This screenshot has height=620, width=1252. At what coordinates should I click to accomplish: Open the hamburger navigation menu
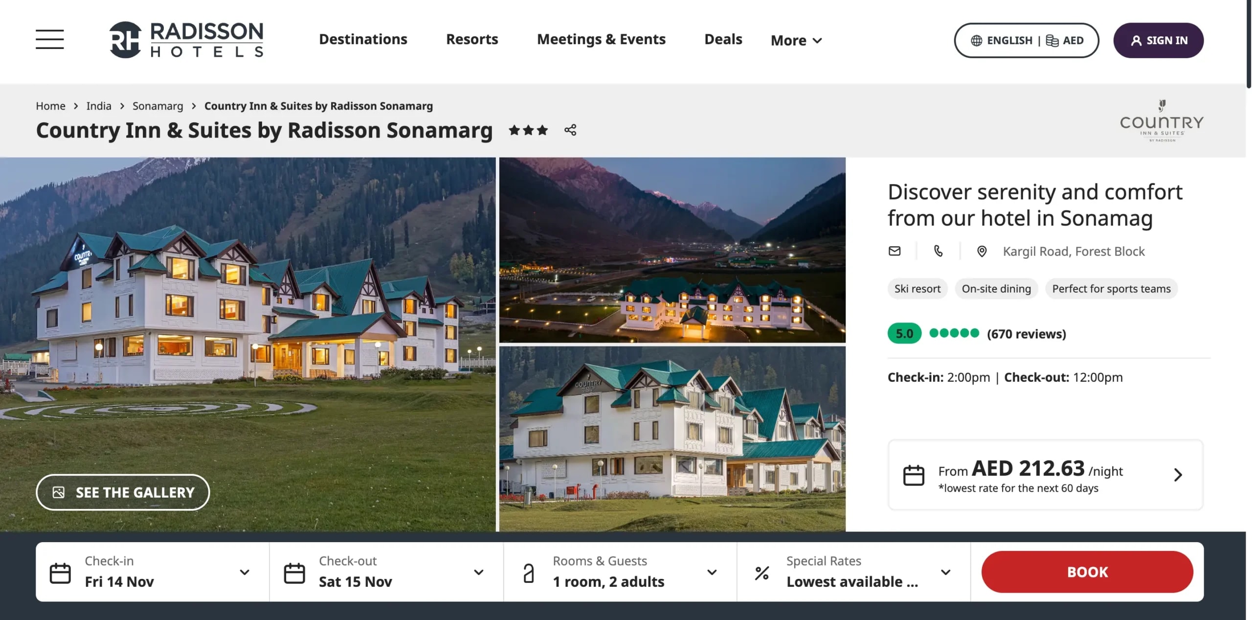[x=49, y=39]
